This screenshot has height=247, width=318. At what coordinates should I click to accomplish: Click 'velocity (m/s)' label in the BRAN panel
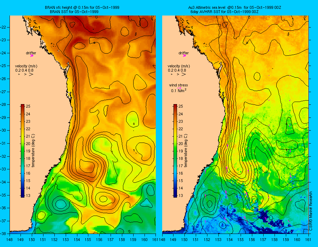pos(26,66)
